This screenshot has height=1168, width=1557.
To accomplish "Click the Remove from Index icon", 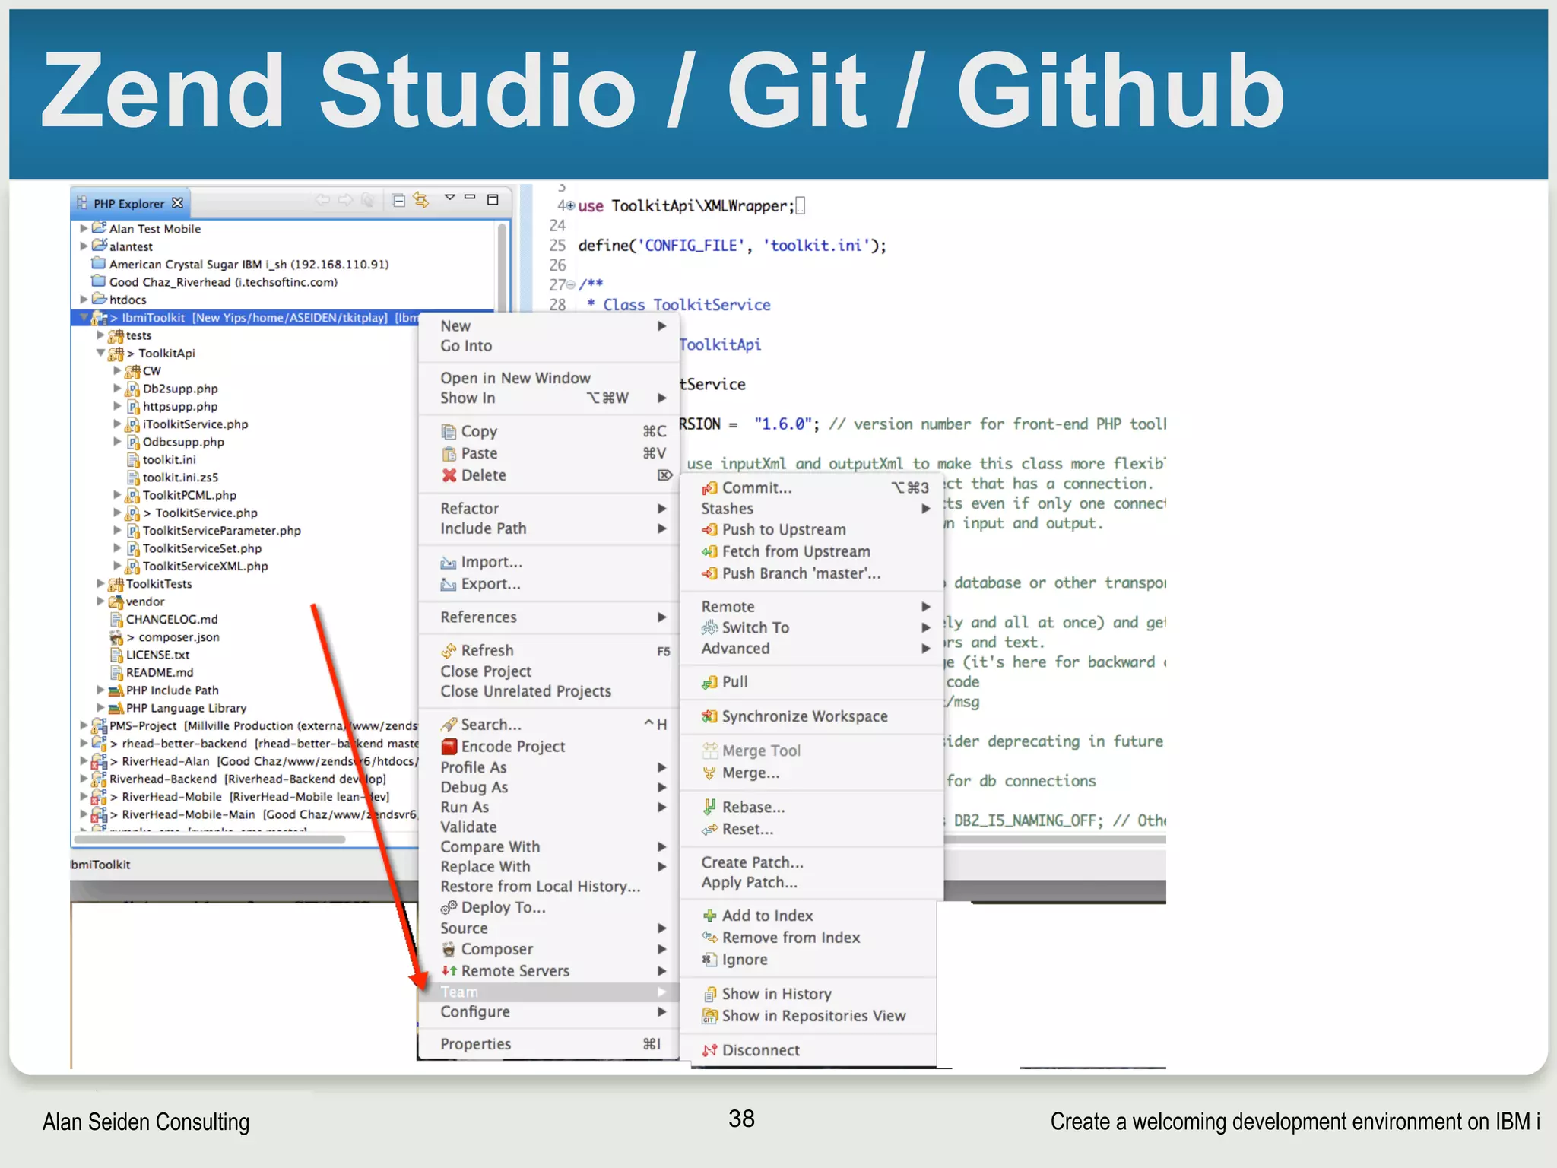I will tap(709, 938).
